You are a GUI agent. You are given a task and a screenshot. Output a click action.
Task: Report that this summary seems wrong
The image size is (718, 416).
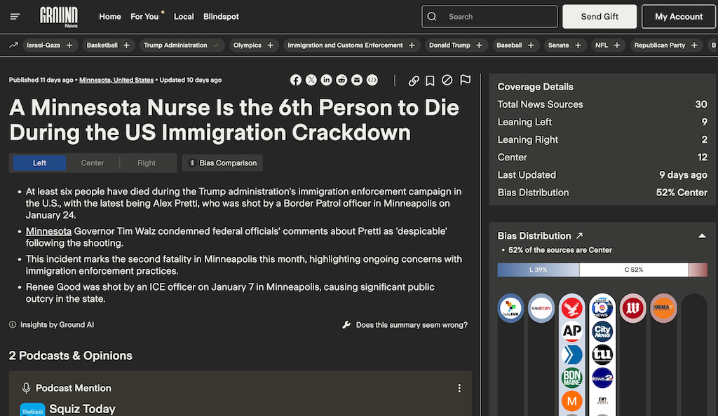click(x=405, y=325)
